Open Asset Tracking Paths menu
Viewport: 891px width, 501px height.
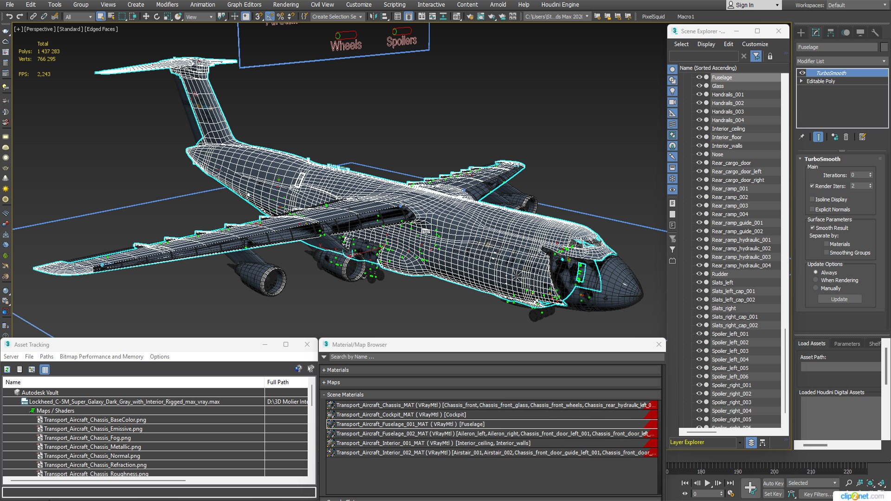pos(46,357)
